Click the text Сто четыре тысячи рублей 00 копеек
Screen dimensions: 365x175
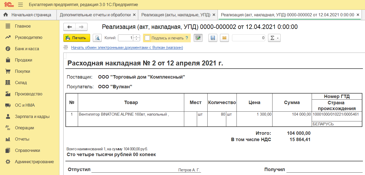point(111,155)
